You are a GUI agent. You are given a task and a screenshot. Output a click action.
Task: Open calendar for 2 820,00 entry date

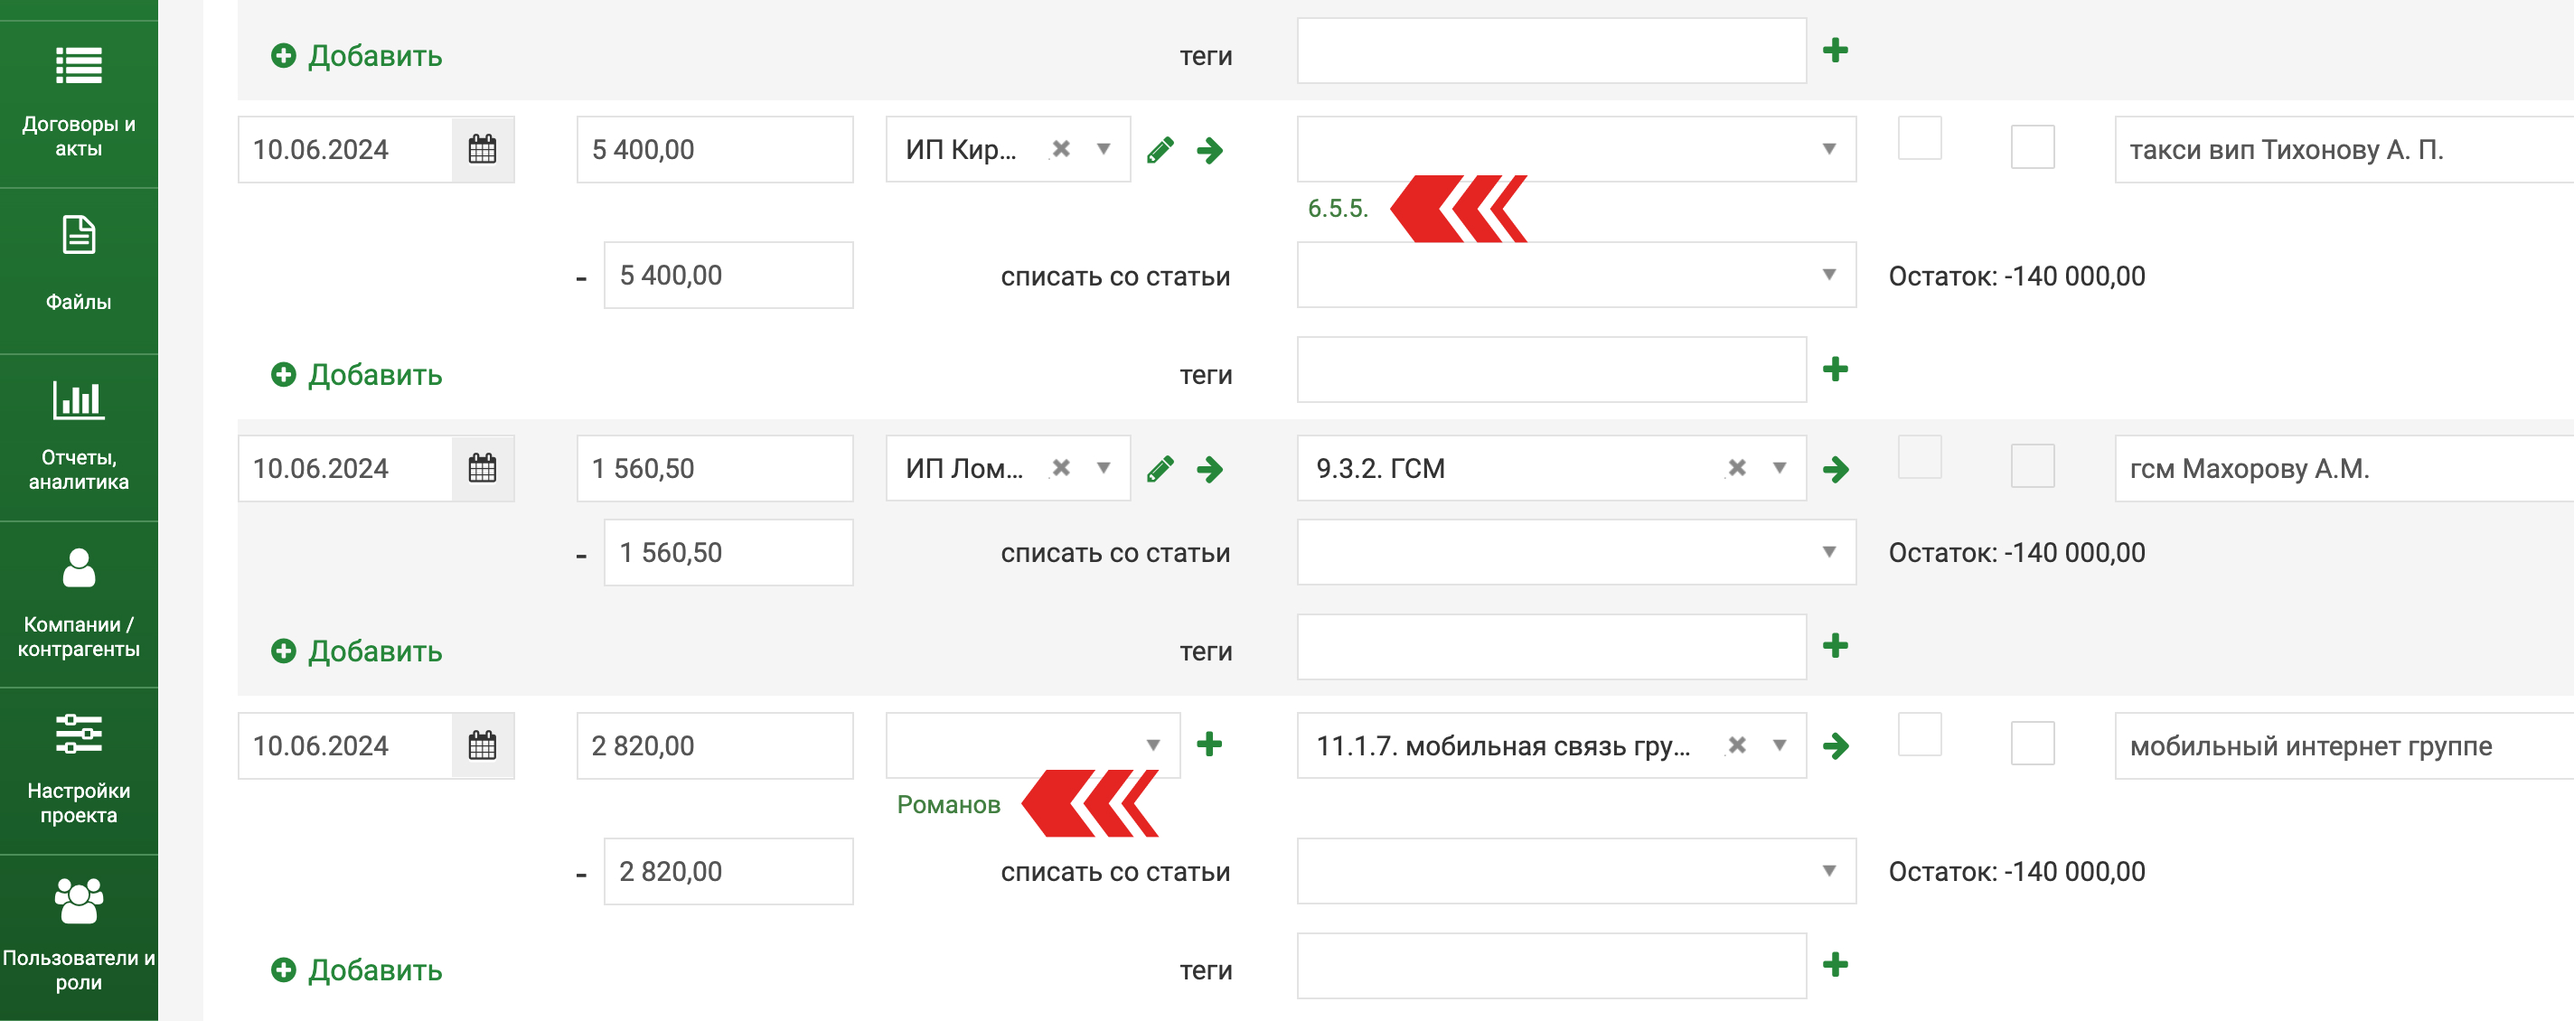(x=483, y=745)
